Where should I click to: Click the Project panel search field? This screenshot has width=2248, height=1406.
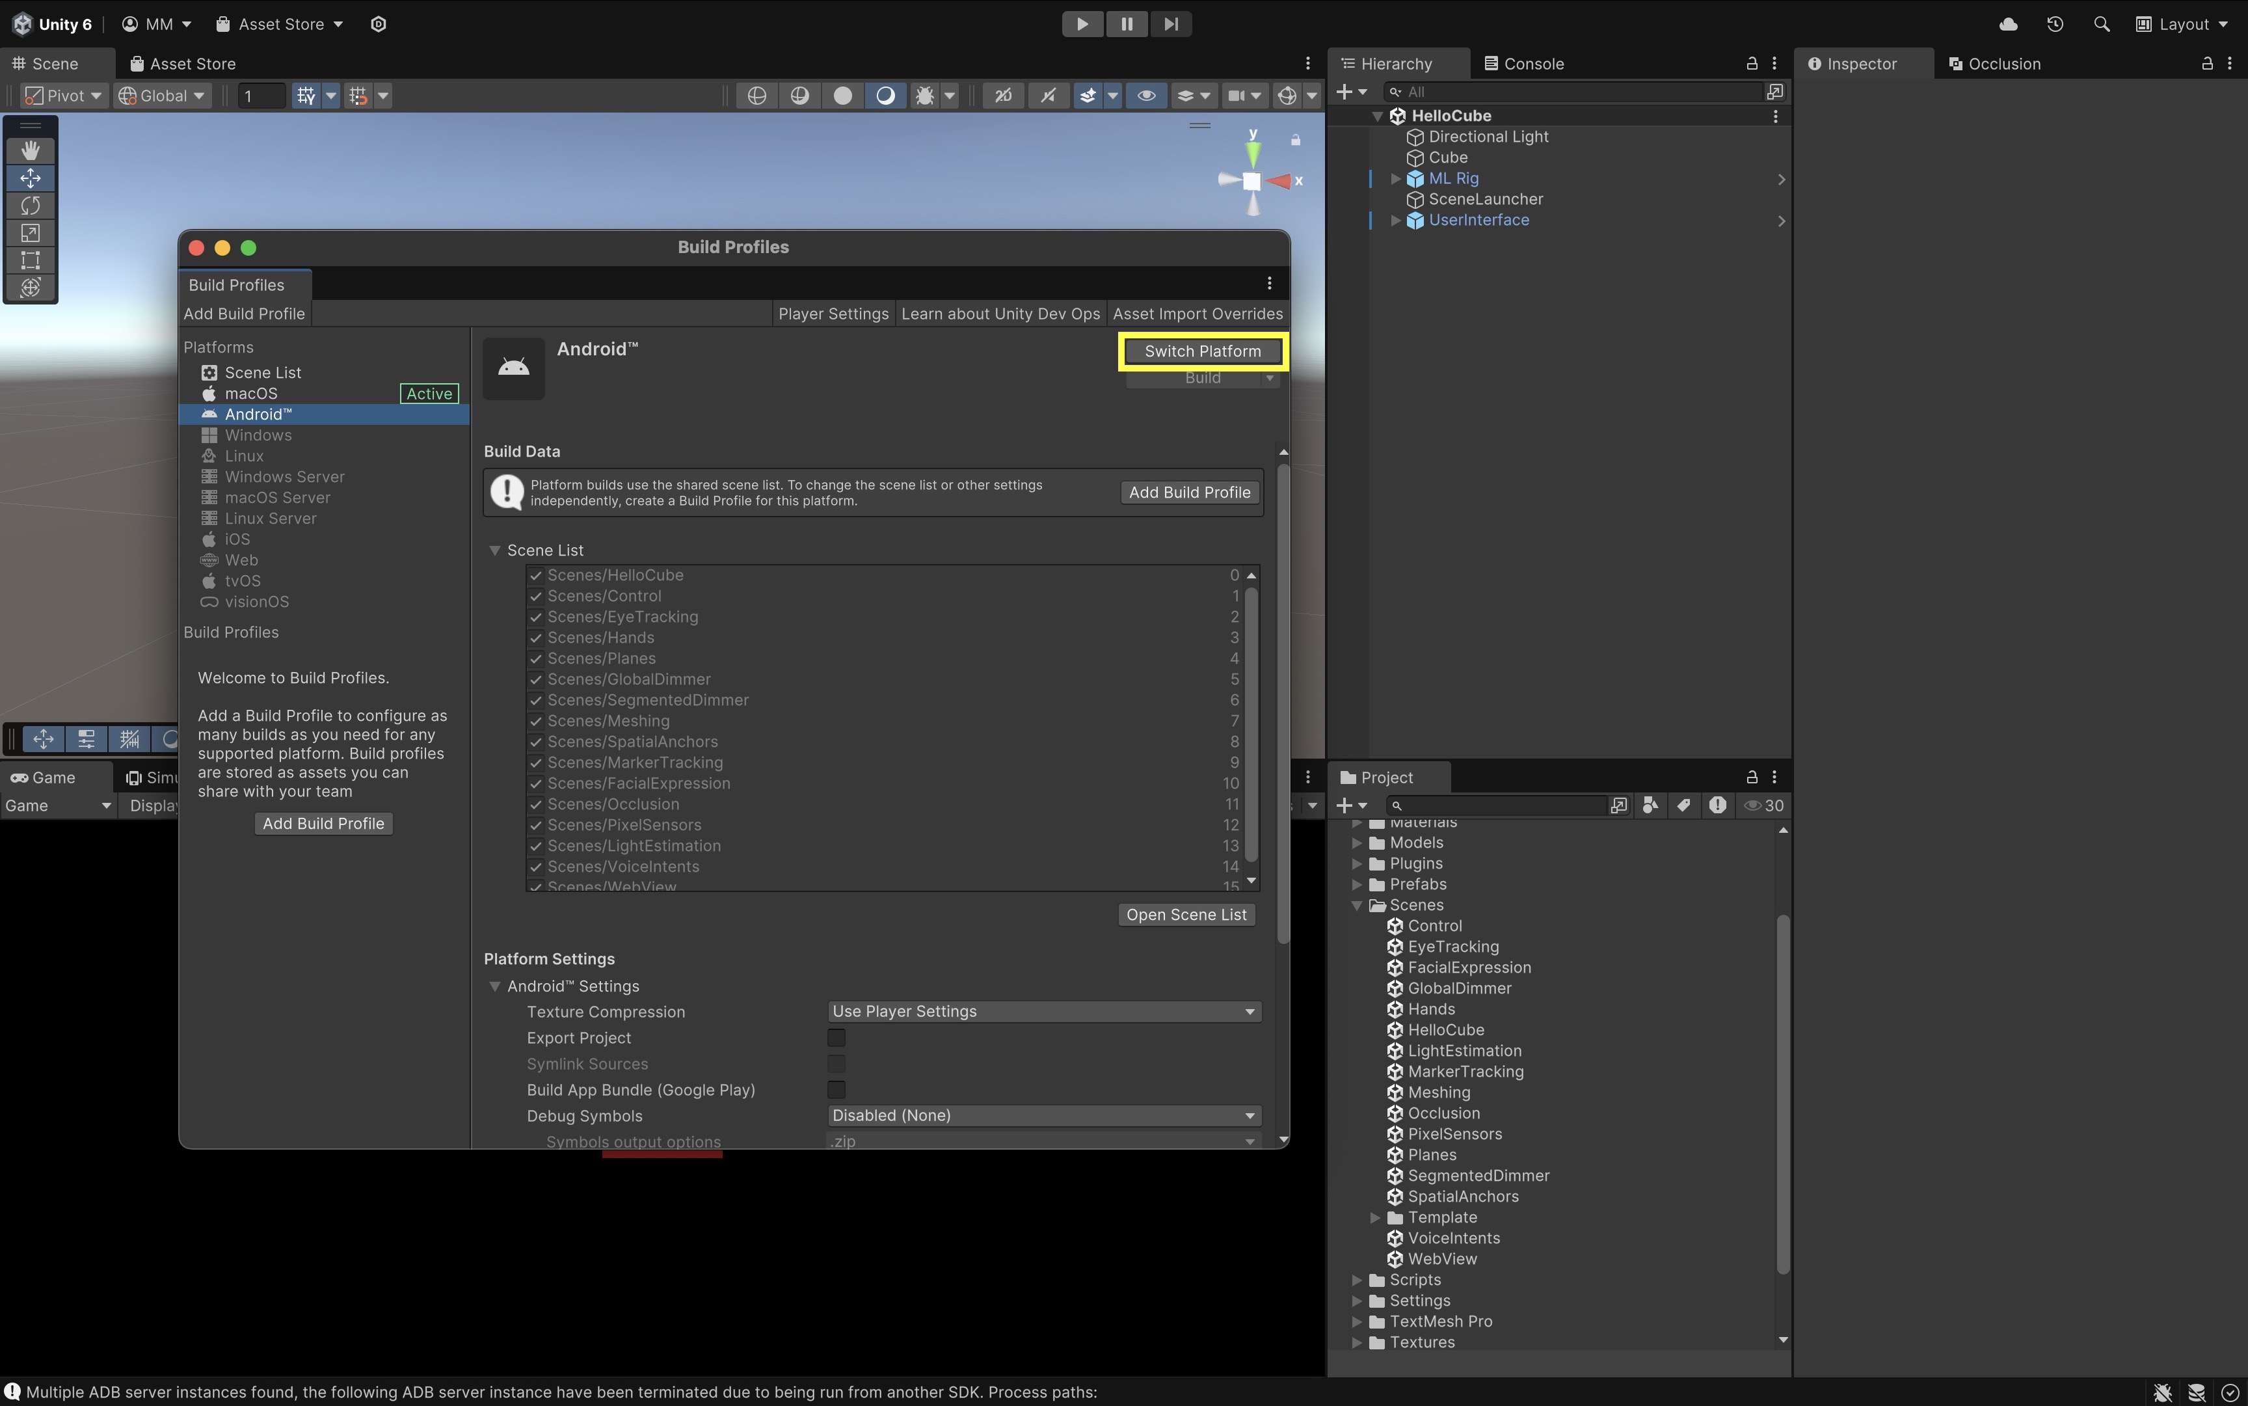[1499, 806]
